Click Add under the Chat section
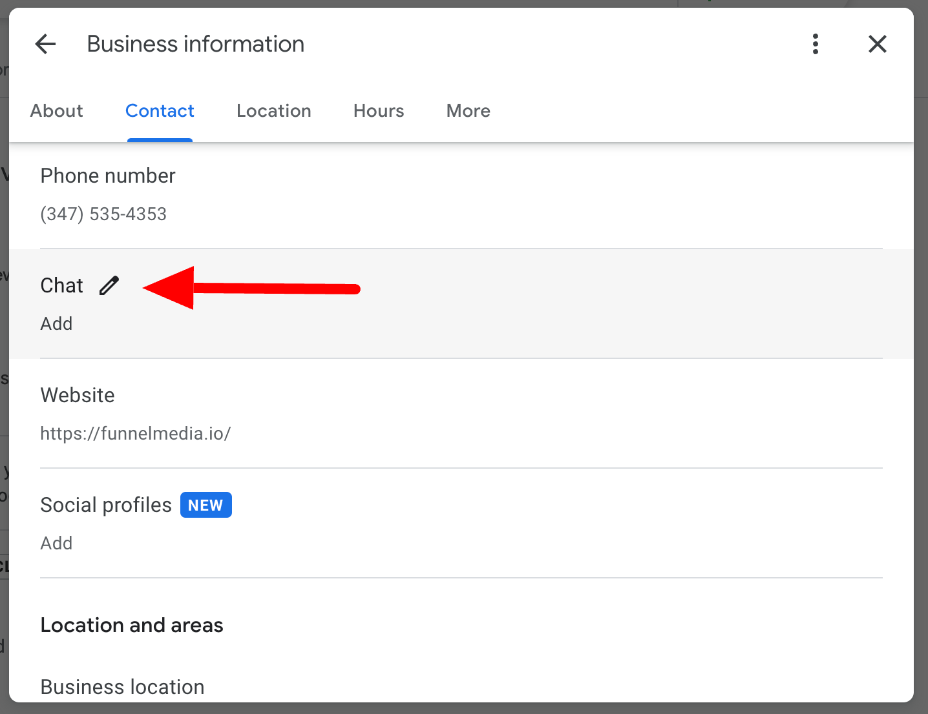This screenshot has height=714, width=928. (x=56, y=323)
